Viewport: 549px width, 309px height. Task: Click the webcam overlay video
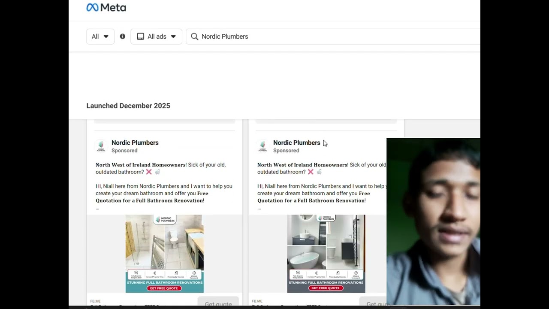click(433, 221)
